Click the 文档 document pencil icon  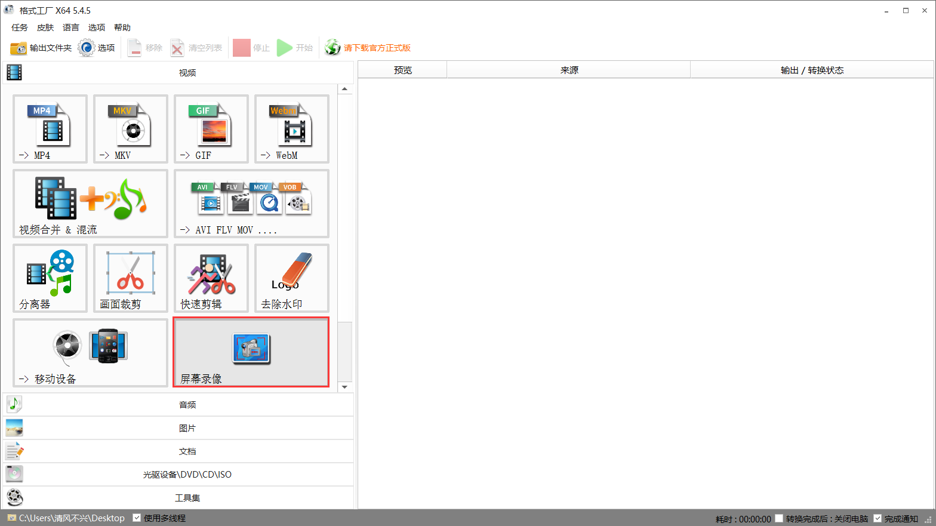coord(14,451)
